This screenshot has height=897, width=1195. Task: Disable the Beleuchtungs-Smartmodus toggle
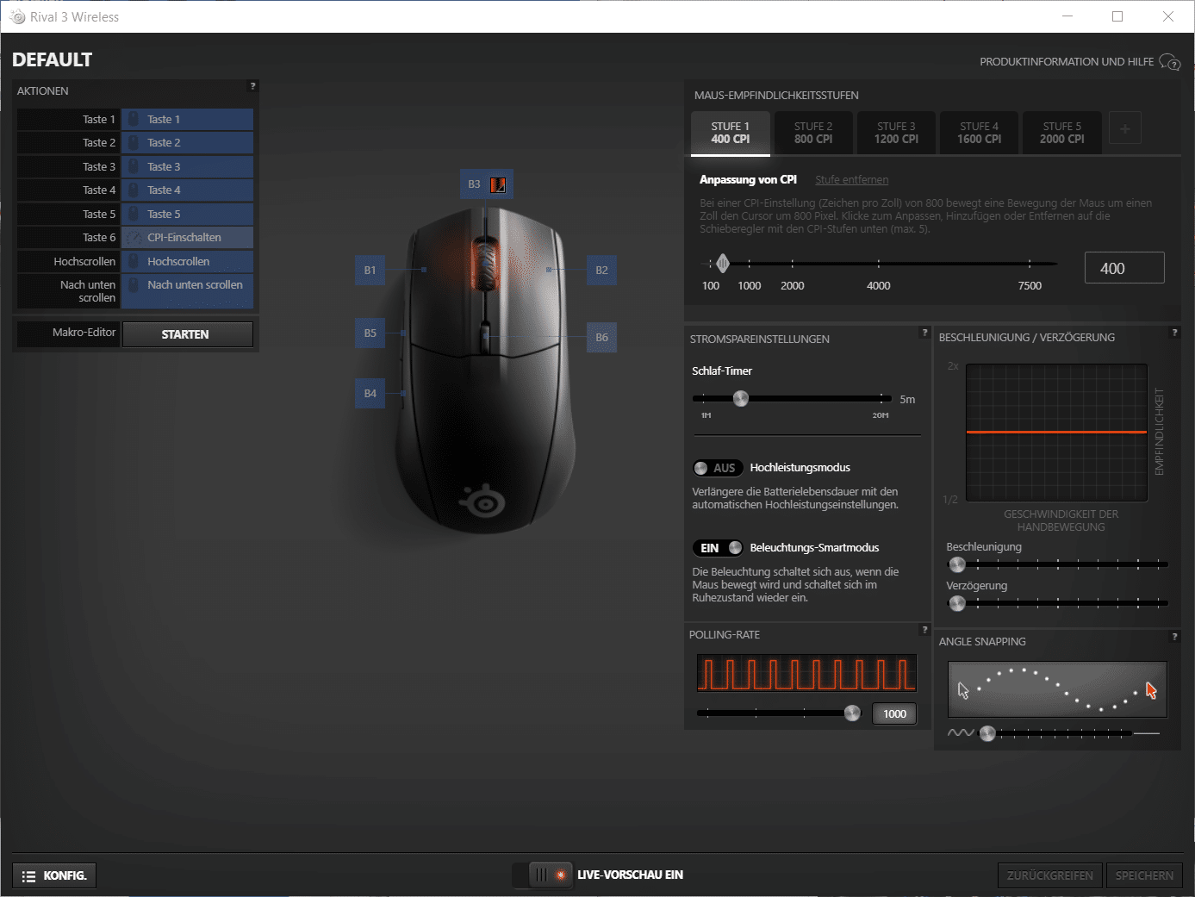pyautogui.click(x=717, y=548)
